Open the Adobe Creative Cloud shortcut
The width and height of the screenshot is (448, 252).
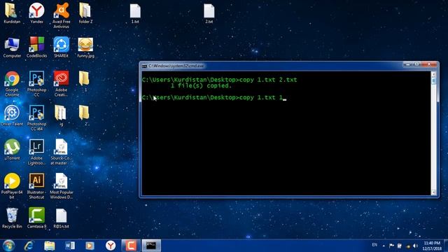coord(61,84)
